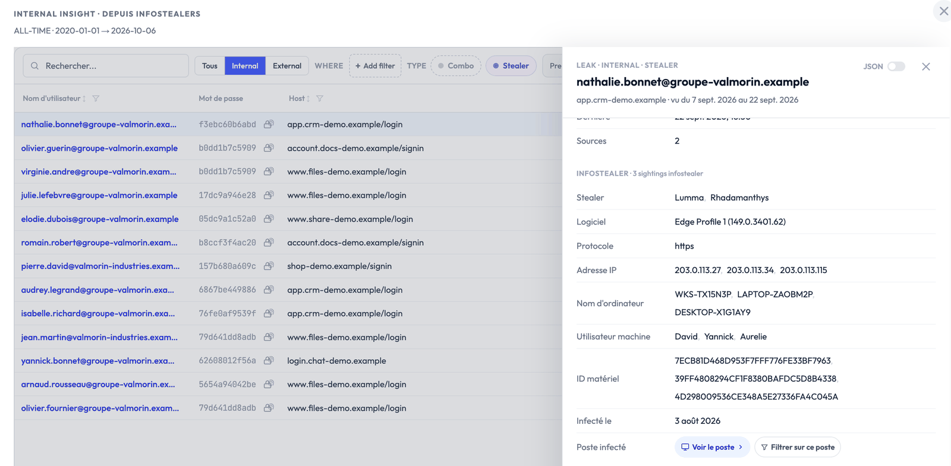Select host login.chat-demo.example cell
The image size is (951, 466).
pyautogui.click(x=336, y=360)
